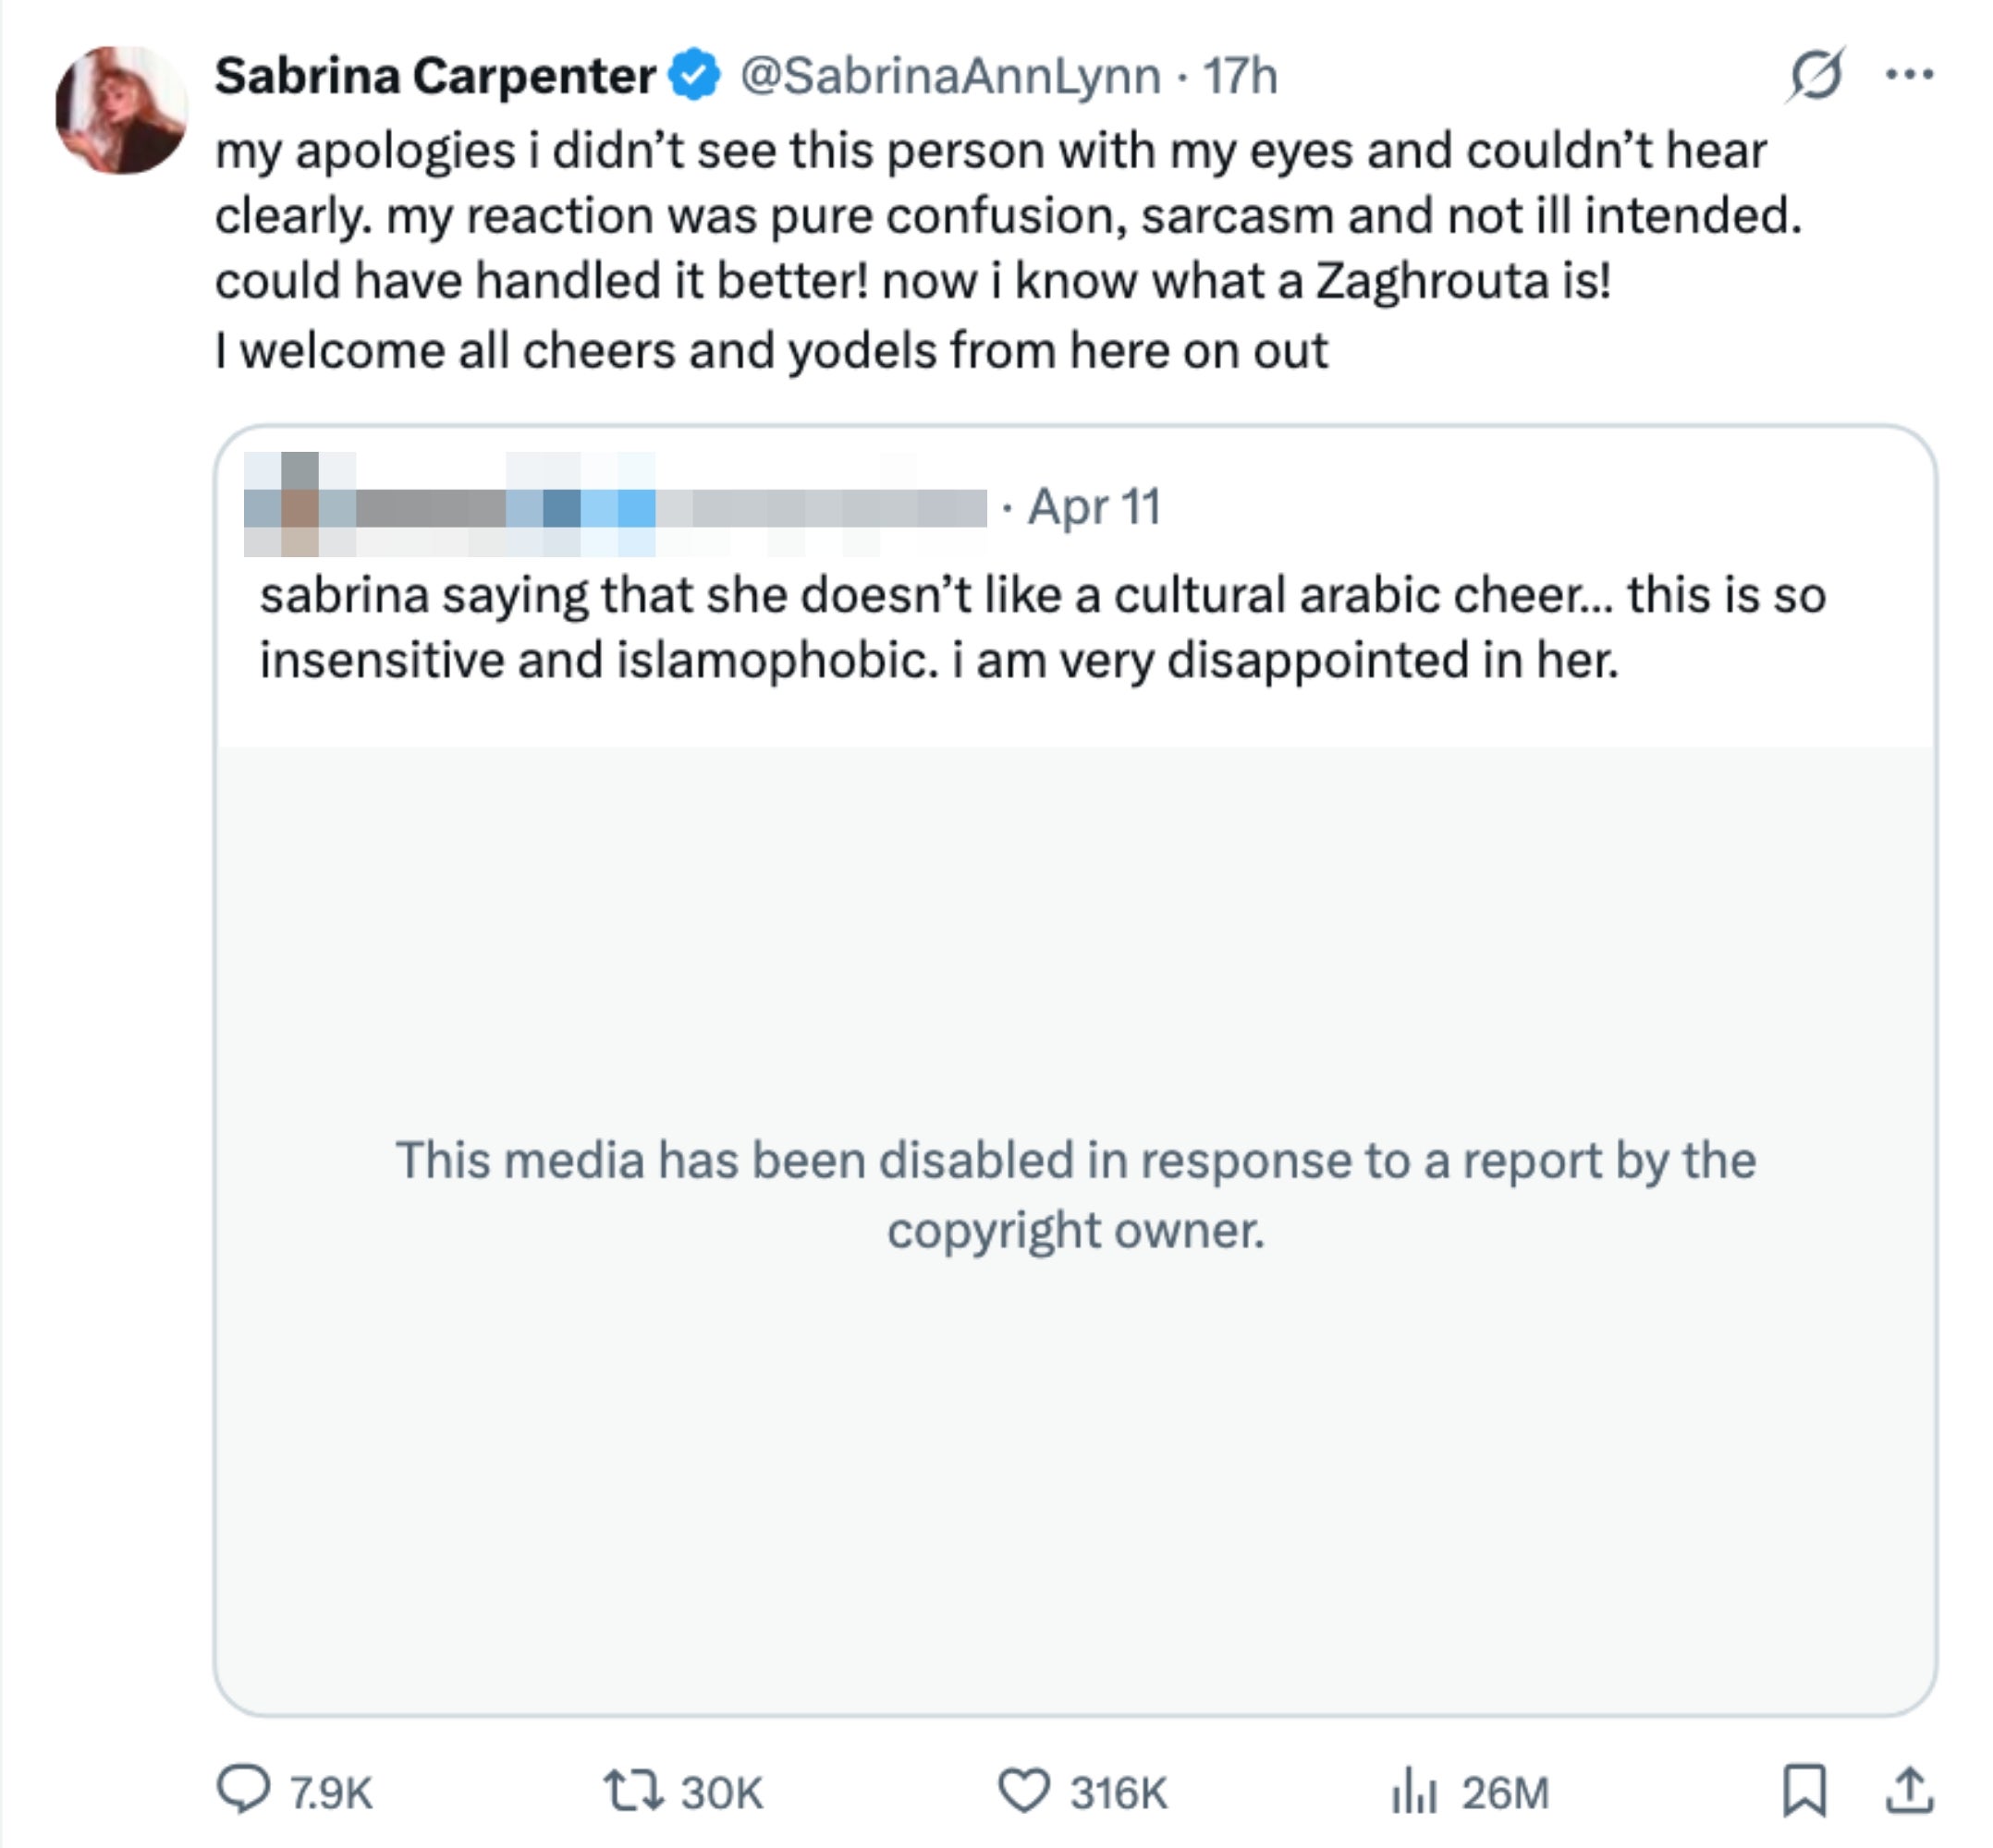Click the Sabrina Carpenter display name

pyautogui.click(x=435, y=76)
